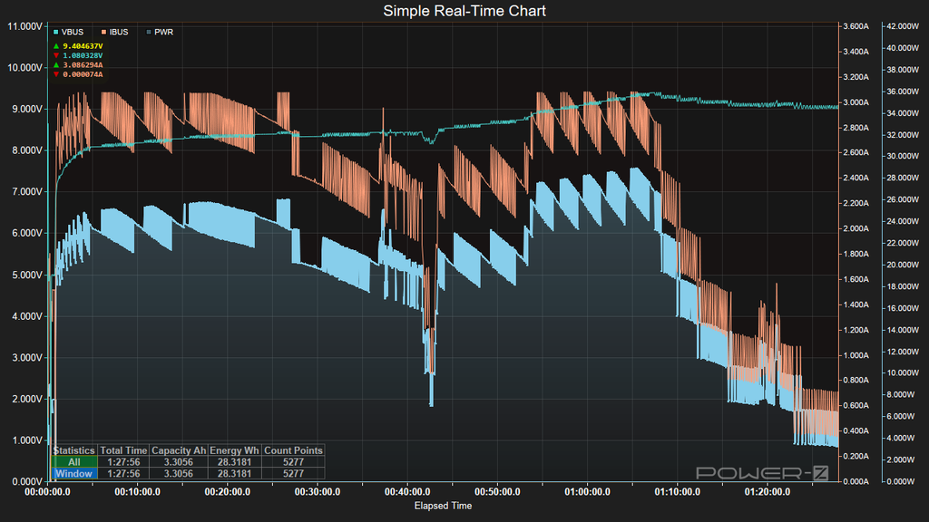Click the 00:00:00.0 start time label

pos(47,492)
